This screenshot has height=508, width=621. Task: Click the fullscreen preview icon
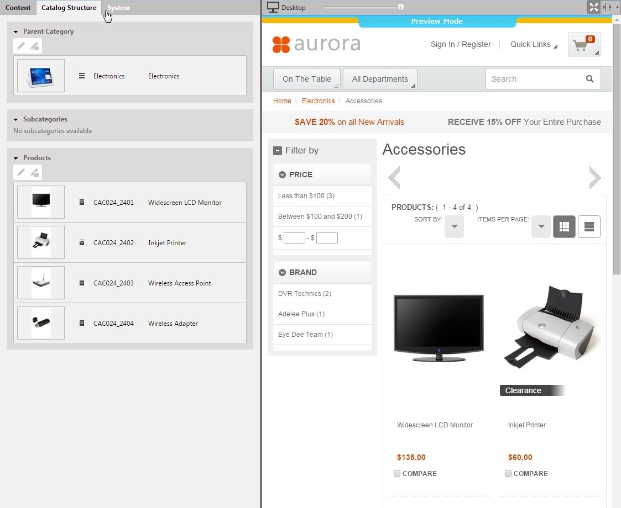click(x=594, y=7)
